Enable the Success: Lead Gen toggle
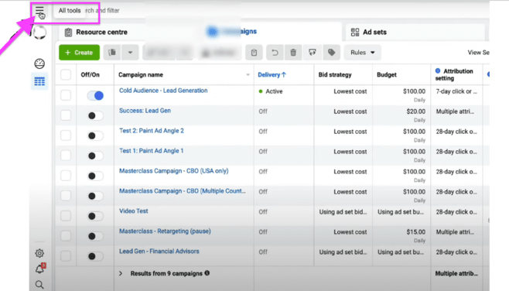 (95, 115)
